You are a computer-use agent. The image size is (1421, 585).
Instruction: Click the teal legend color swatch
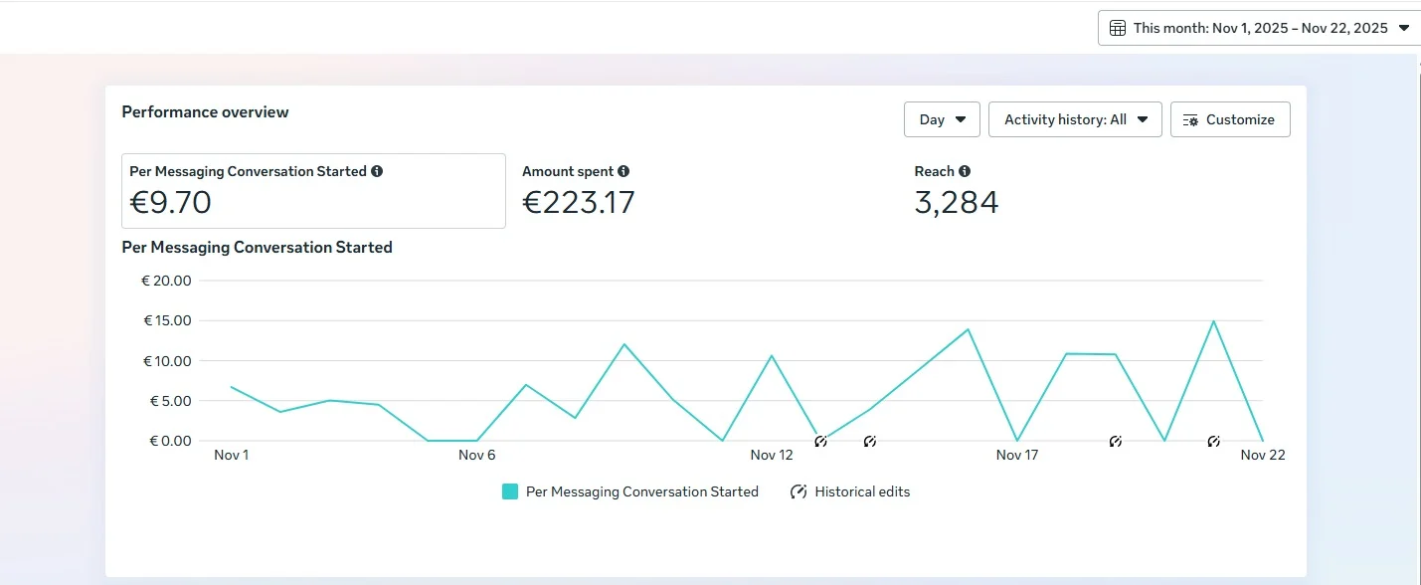point(510,491)
